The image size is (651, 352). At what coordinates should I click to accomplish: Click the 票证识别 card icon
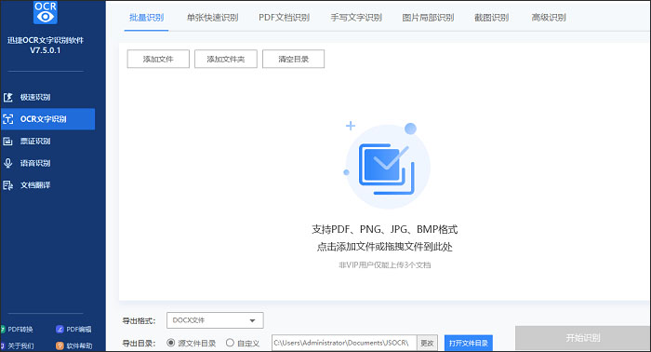click(7, 142)
